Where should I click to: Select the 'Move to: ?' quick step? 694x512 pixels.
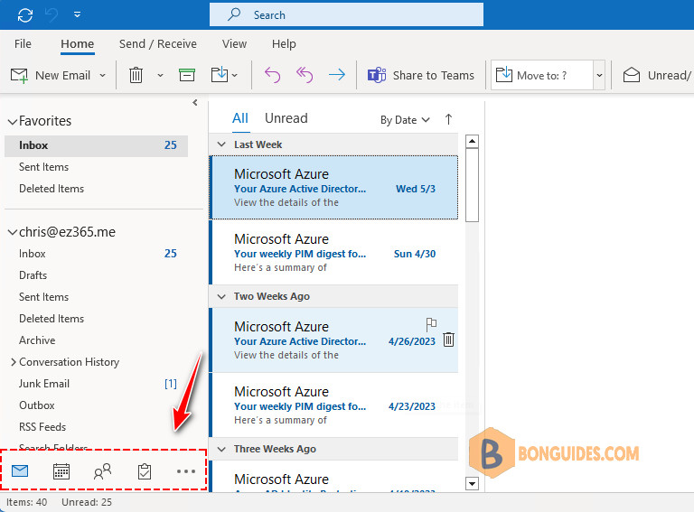click(542, 76)
